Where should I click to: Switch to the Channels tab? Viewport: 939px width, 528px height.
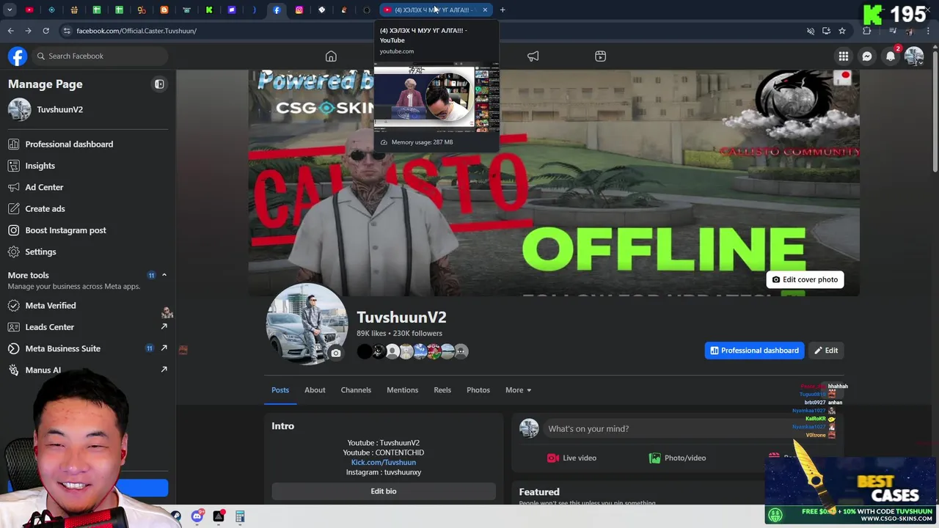click(x=356, y=390)
